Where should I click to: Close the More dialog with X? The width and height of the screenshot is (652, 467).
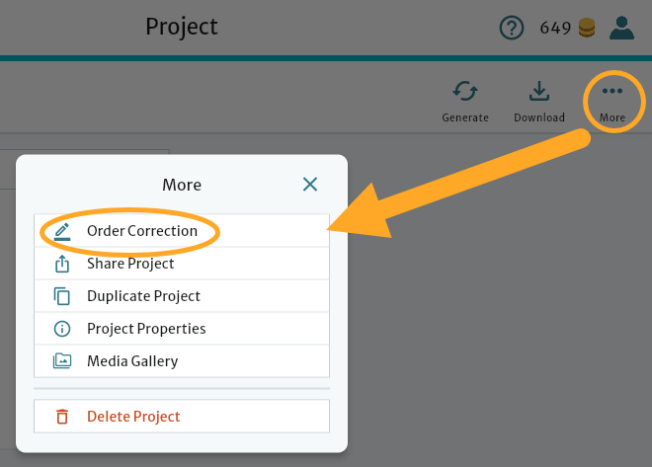pos(310,185)
